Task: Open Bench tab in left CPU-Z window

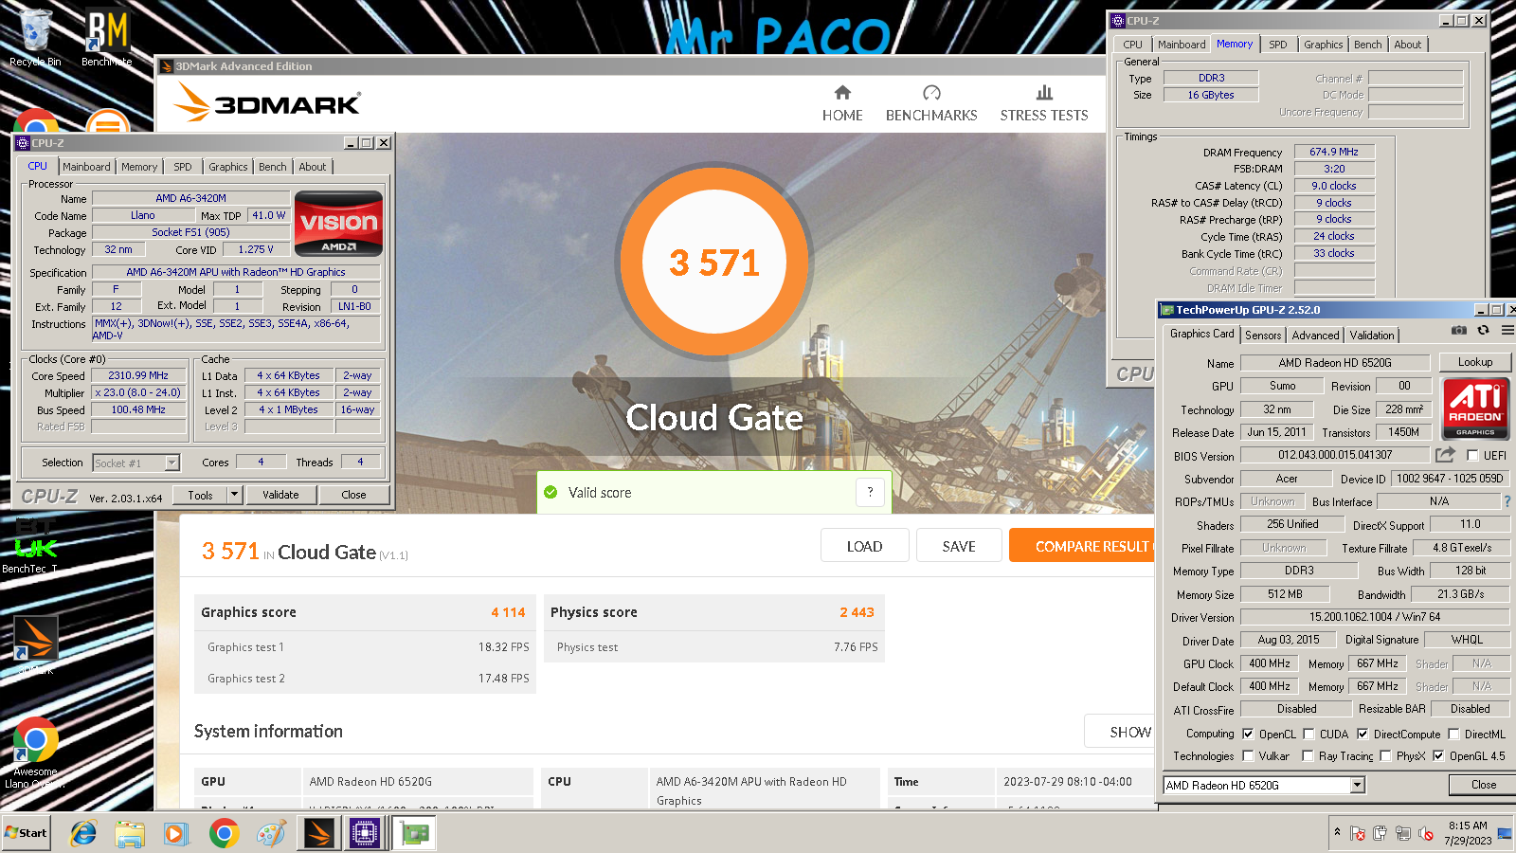Action: [x=273, y=167]
